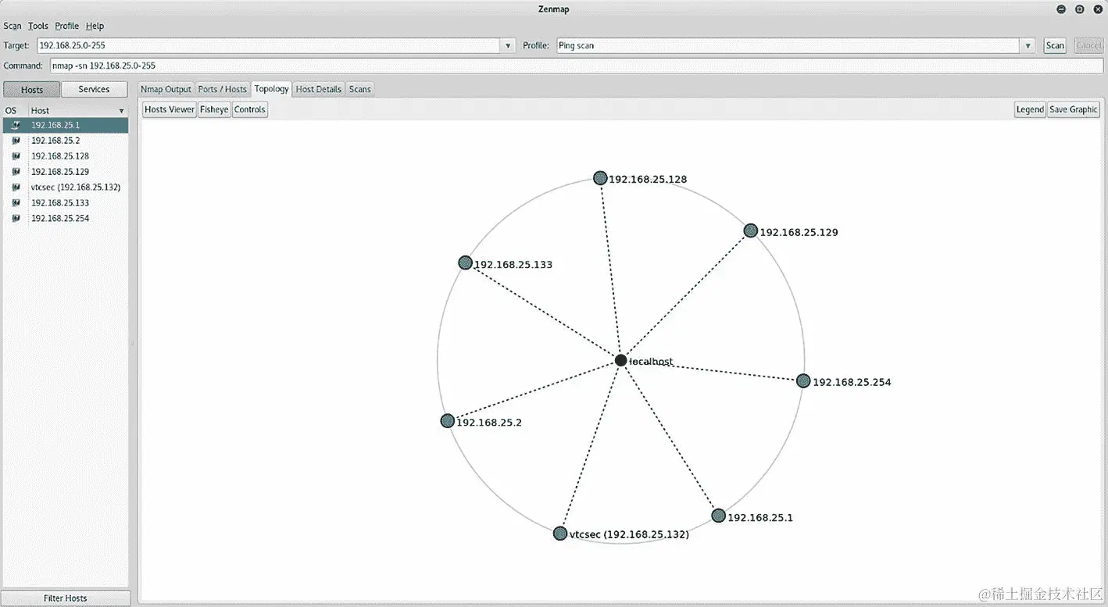Click the OS column header

point(16,111)
